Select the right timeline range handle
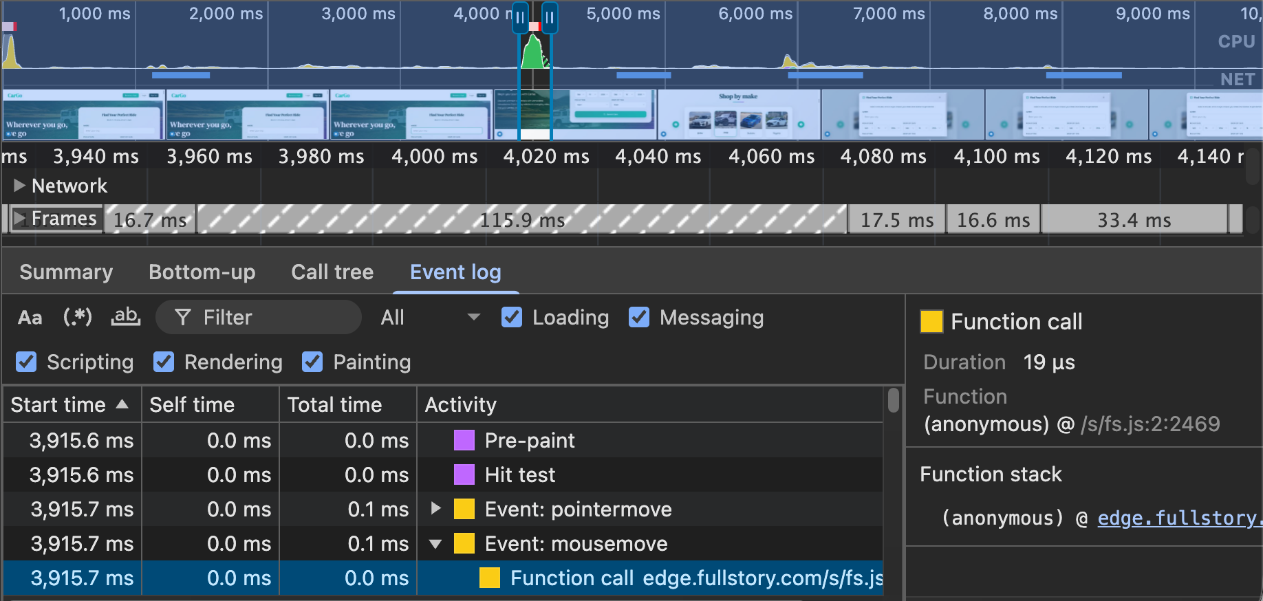Screen dimensions: 1263x601 550,18
